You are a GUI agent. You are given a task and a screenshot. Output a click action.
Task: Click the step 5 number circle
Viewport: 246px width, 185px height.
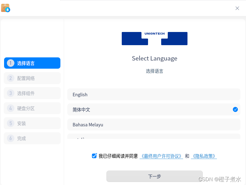point(10,123)
